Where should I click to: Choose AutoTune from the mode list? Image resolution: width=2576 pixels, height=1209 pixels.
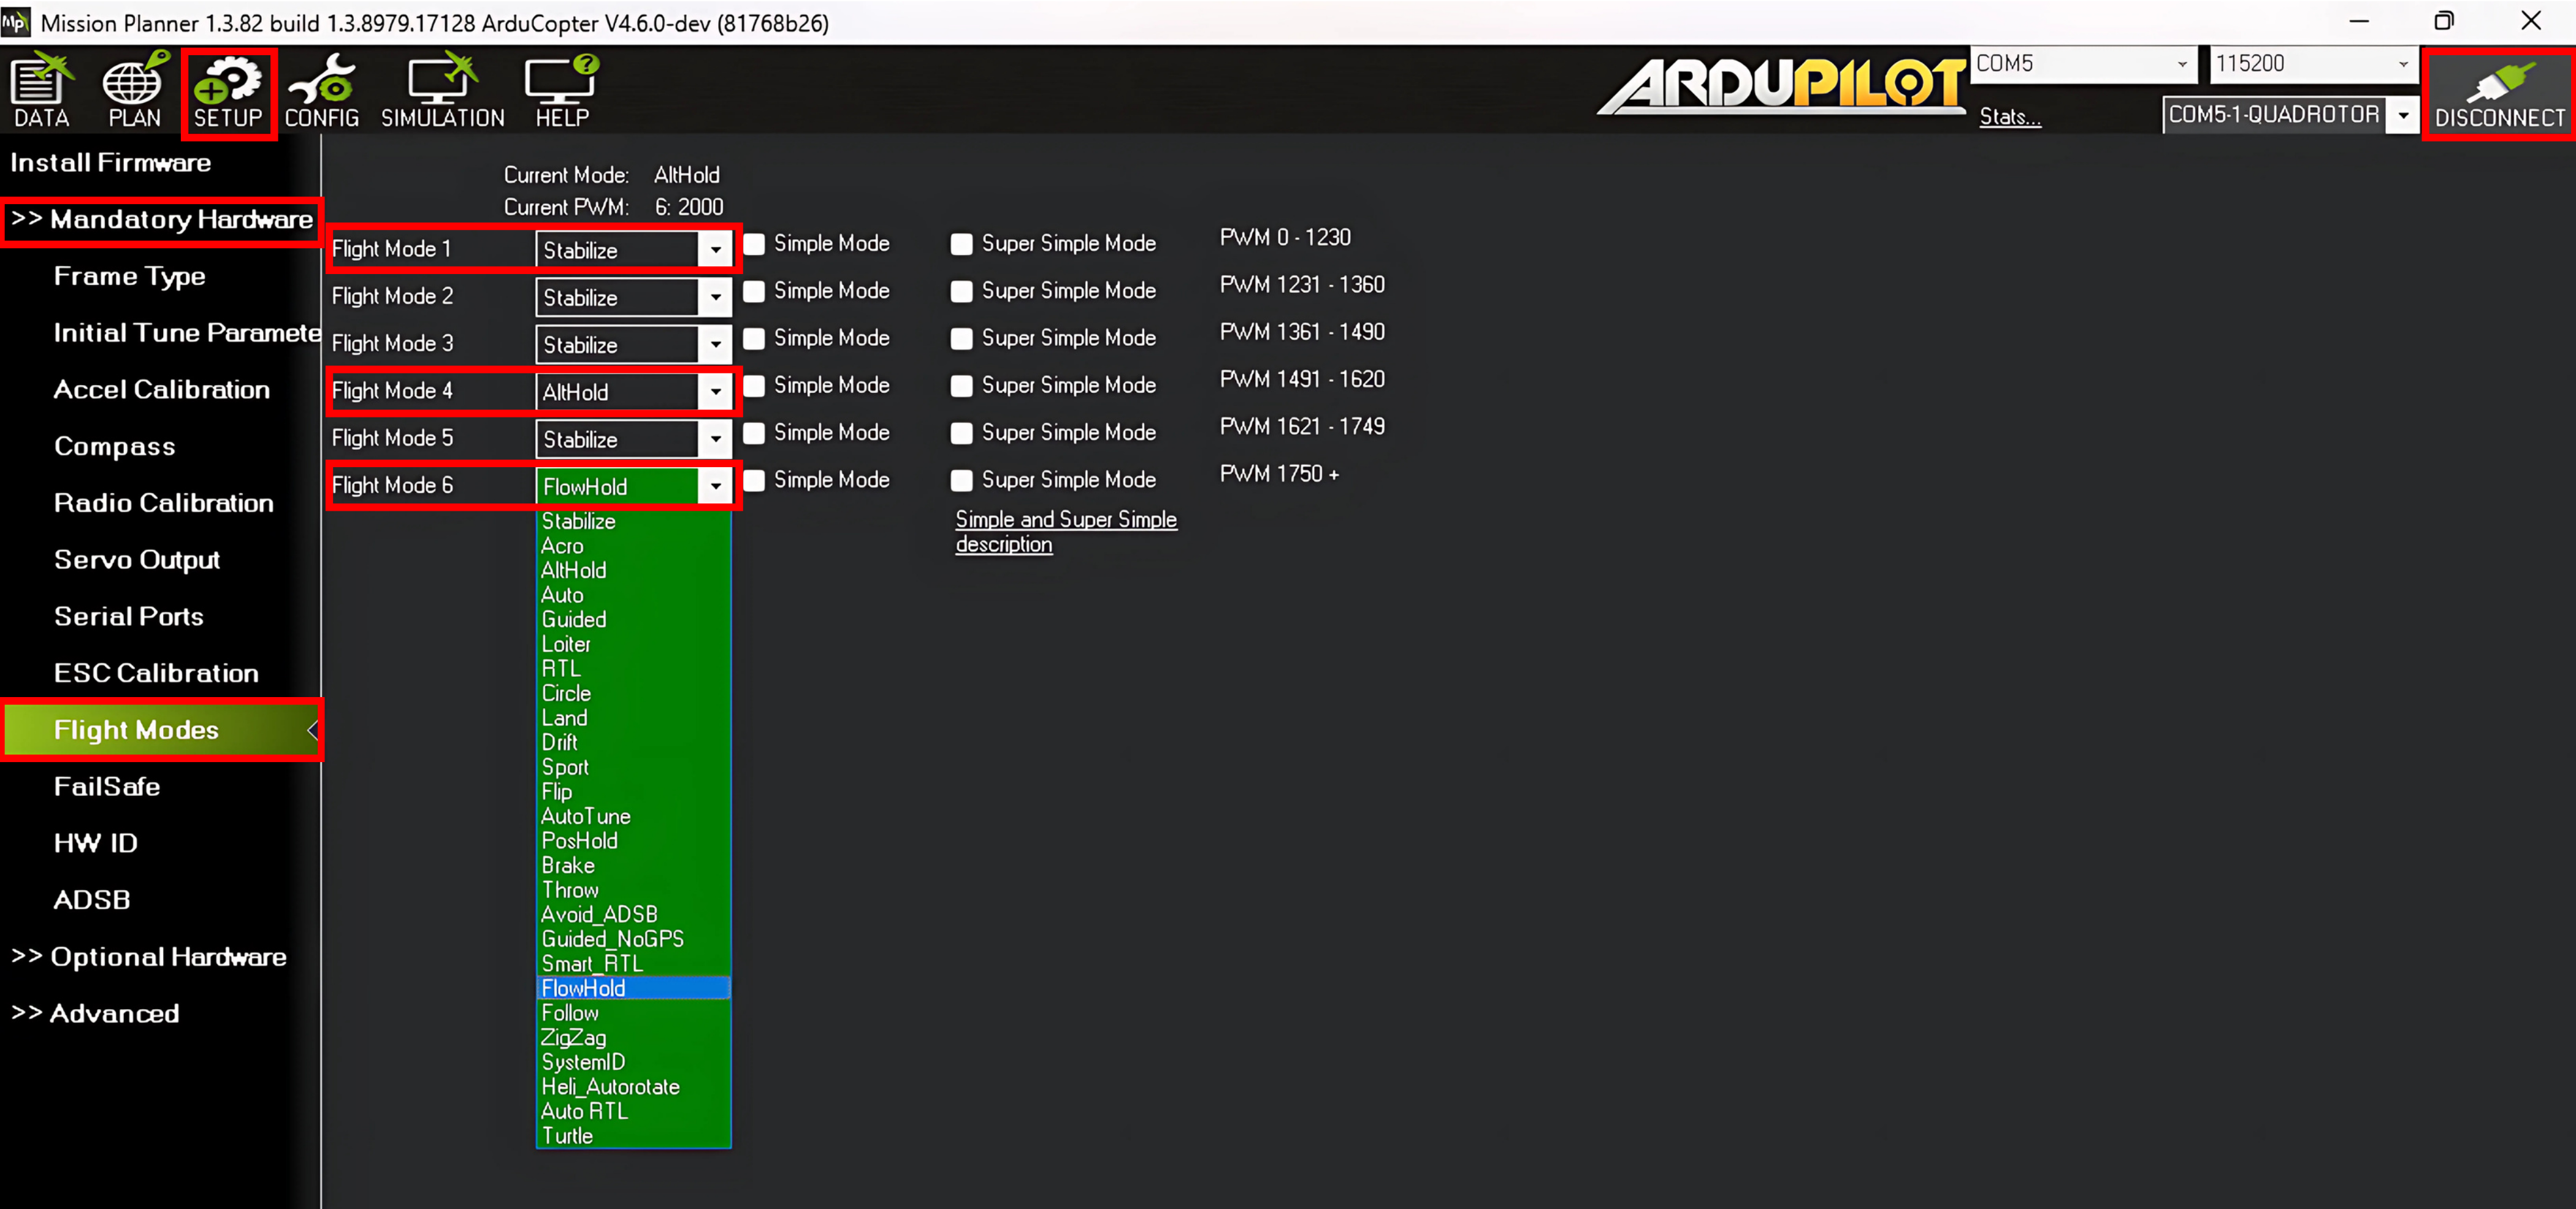tap(633, 817)
